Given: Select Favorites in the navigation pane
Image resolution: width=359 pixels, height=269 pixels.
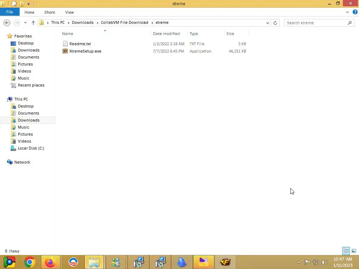Looking at the screenshot, I should (23, 36).
